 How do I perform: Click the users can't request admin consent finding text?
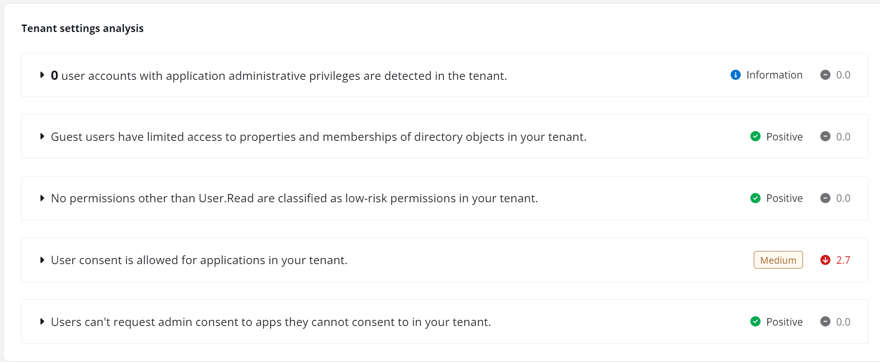[270, 322]
